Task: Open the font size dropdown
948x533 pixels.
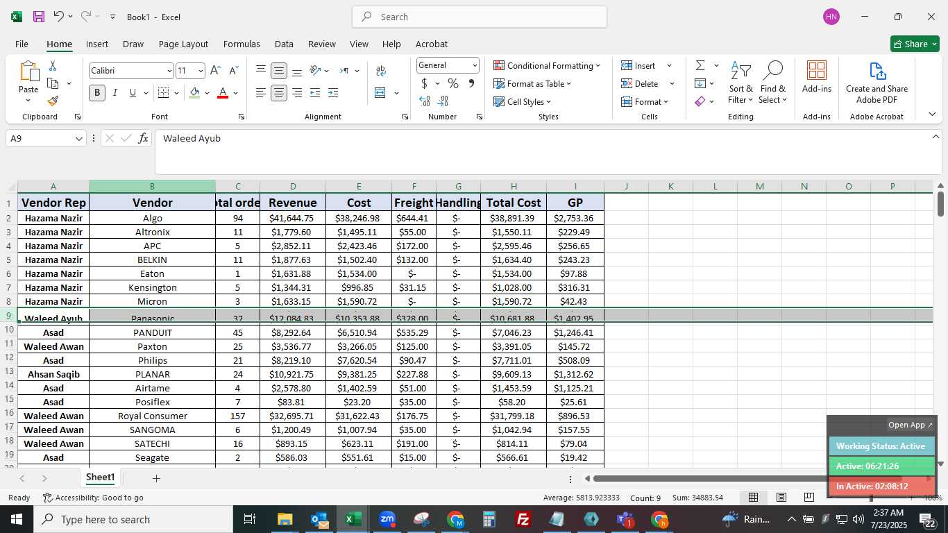Action: pyautogui.click(x=201, y=71)
